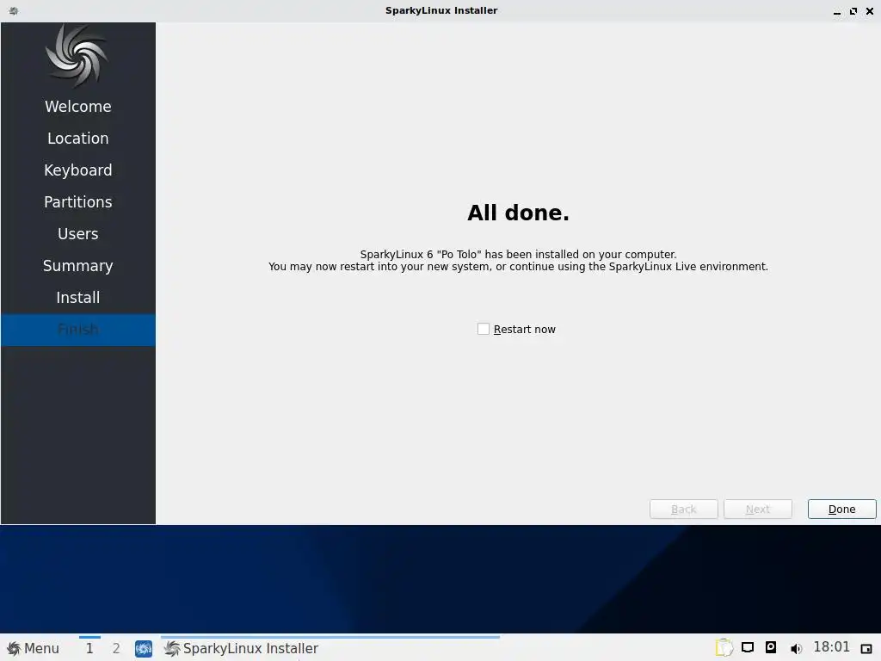Select the Summary step in sidebar
The width and height of the screenshot is (881, 661).
[78, 266]
